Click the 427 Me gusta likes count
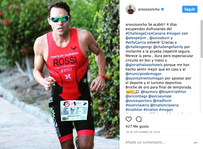 pos(137,126)
